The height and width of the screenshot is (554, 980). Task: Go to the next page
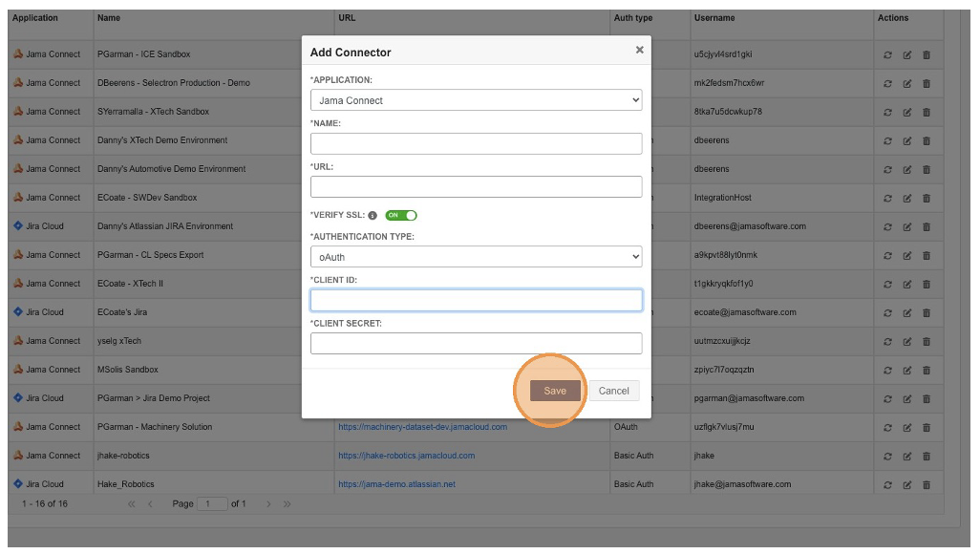(268, 504)
